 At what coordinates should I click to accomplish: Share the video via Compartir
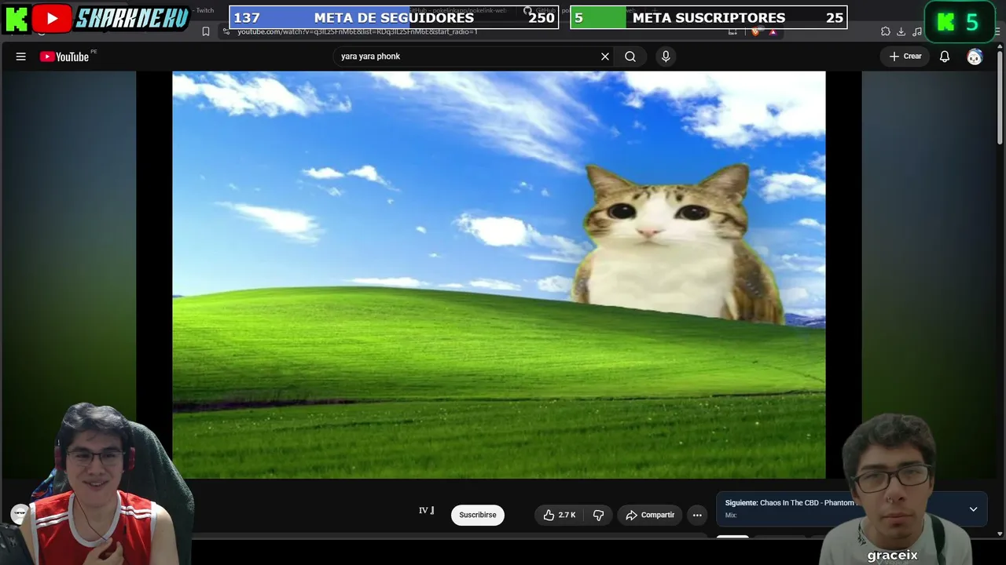point(650,515)
